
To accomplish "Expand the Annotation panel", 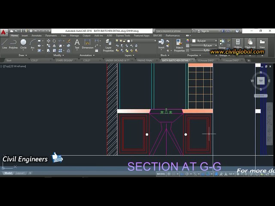I will pyautogui.click(x=87, y=55).
